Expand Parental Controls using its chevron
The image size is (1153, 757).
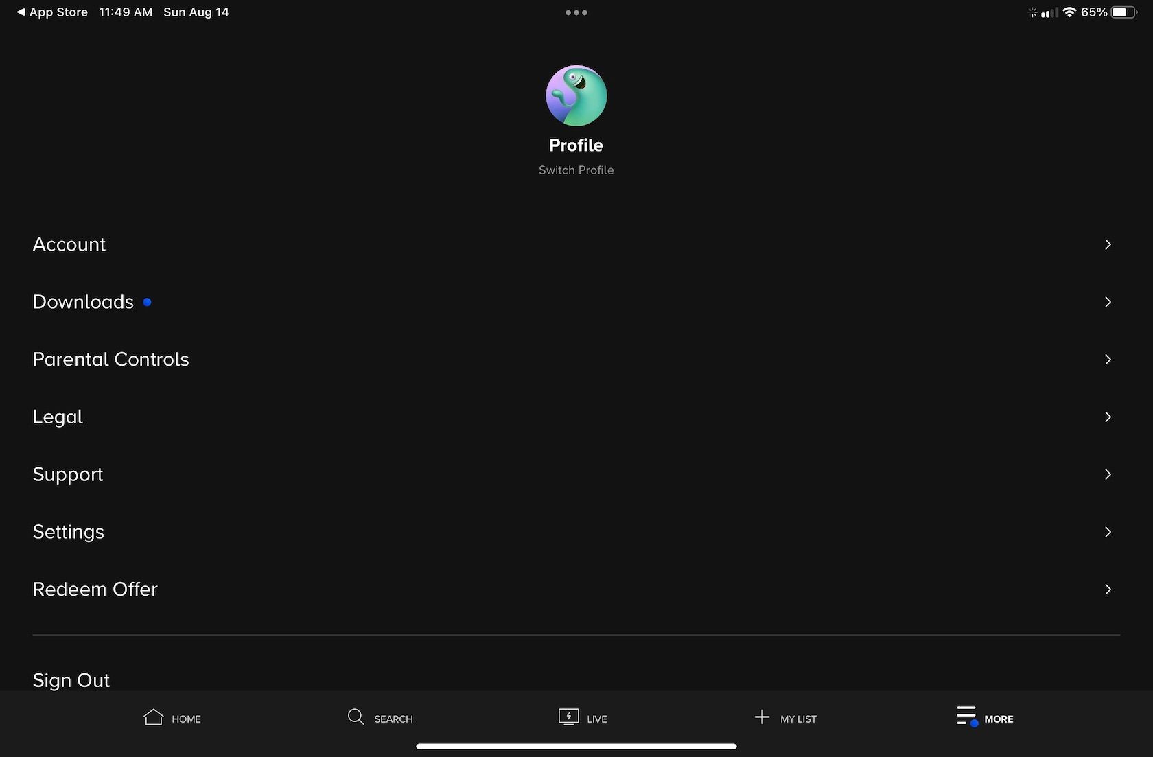pos(1108,360)
